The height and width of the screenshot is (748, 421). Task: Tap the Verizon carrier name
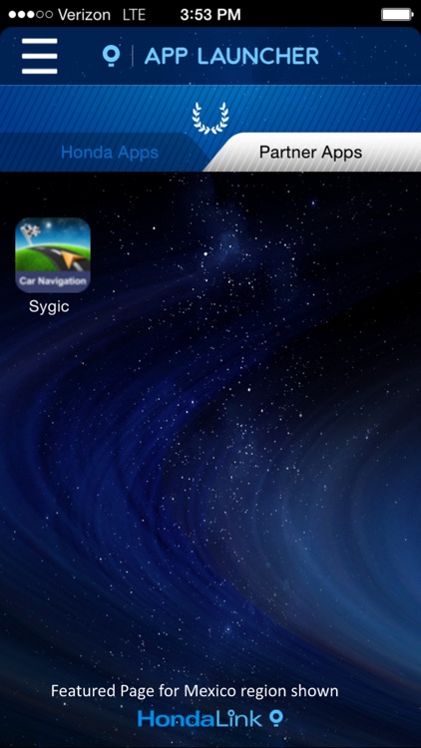coord(86,15)
